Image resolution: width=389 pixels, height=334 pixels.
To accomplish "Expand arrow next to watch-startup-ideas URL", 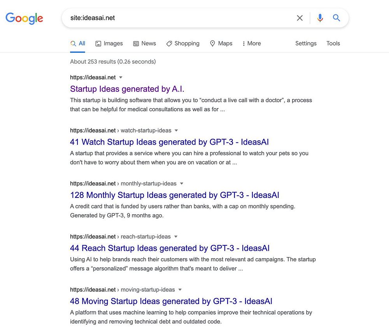I will 176,130.
